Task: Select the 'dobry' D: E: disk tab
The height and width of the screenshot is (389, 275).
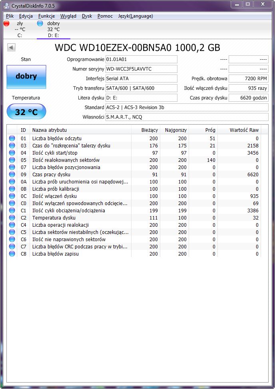Action: (53, 29)
